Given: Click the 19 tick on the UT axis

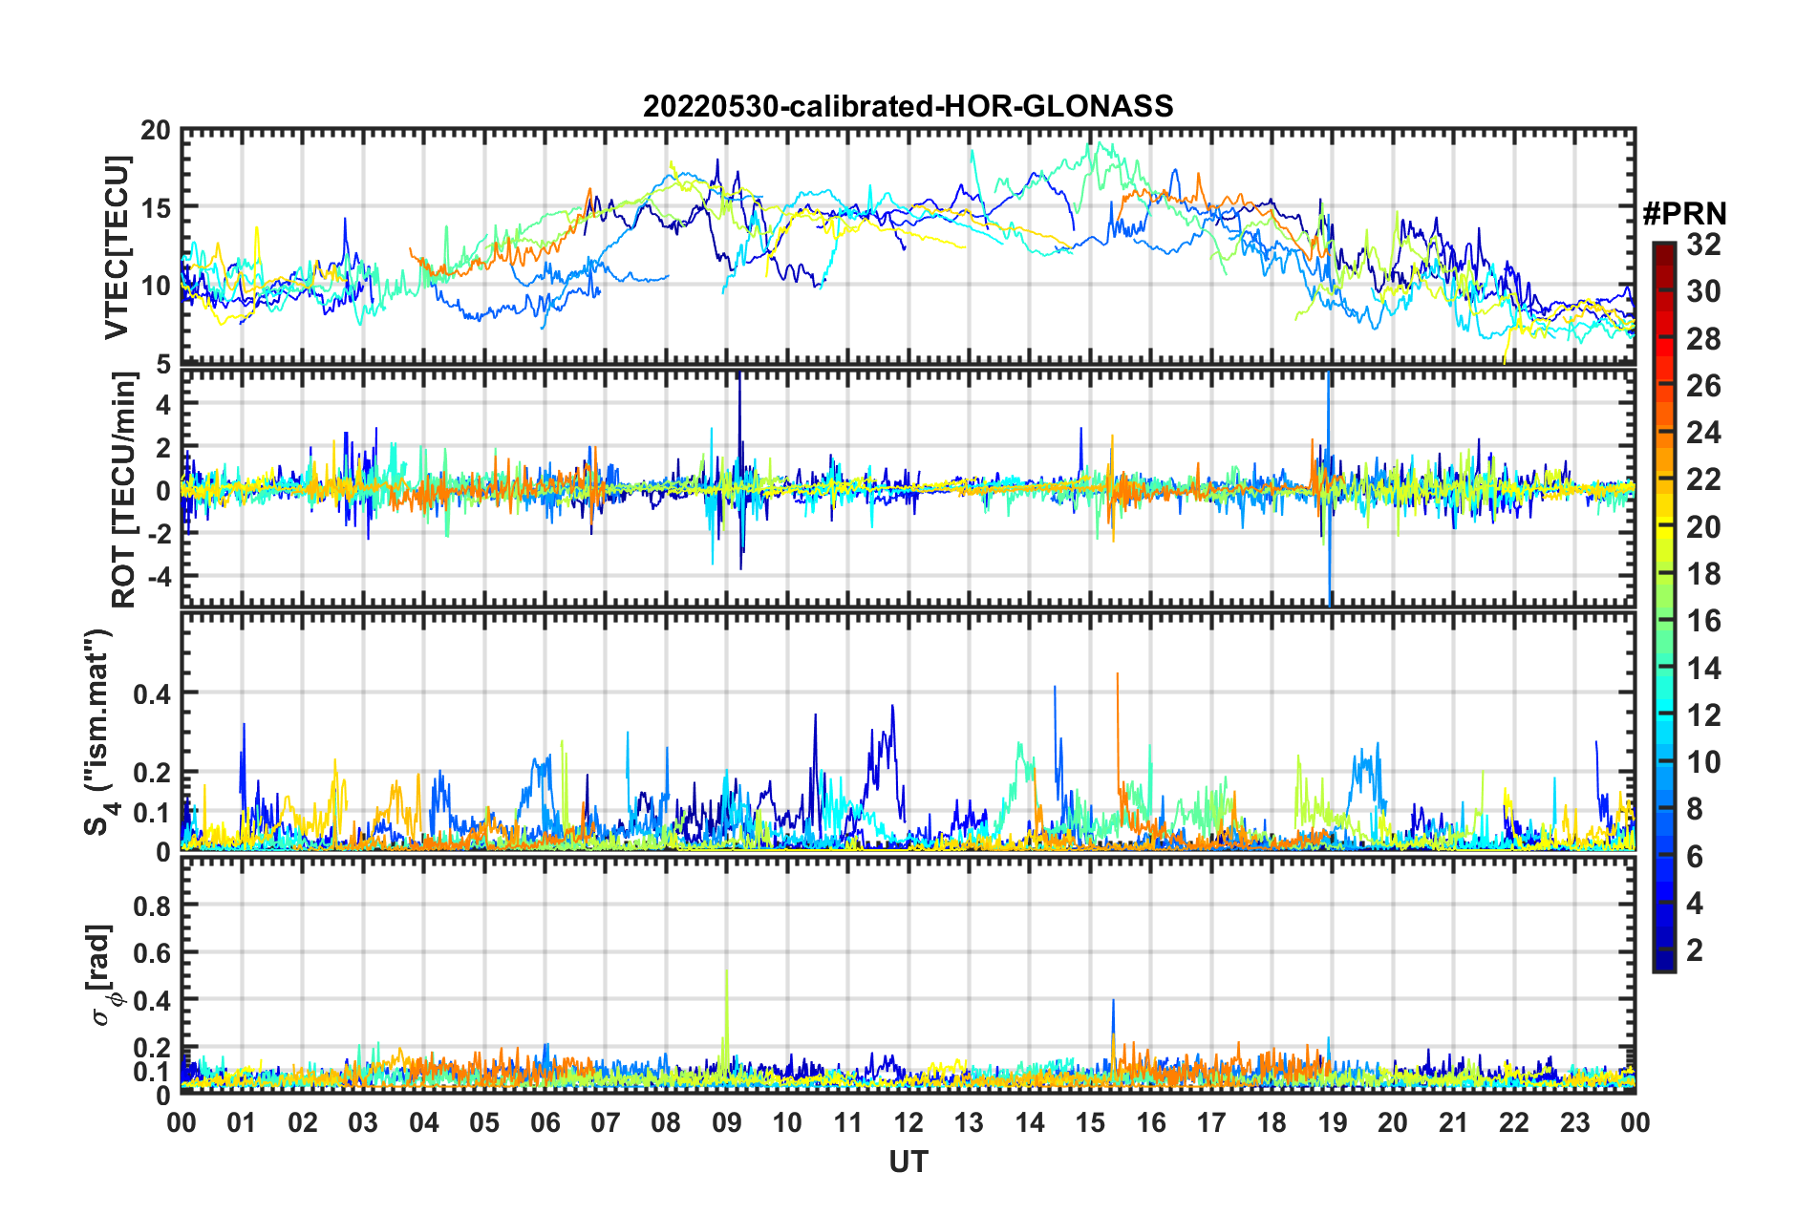Looking at the screenshot, I should 1332,1121.
